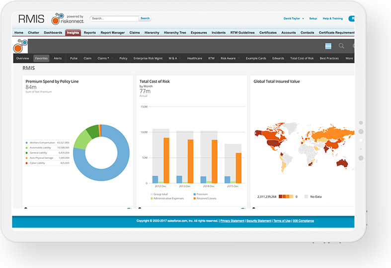This screenshot has height=268, width=391.
Task: Toggle Premium legend entry
Action: (201, 194)
